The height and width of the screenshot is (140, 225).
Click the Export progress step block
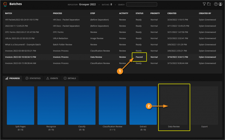pyautogui.click(x=204, y=105)
